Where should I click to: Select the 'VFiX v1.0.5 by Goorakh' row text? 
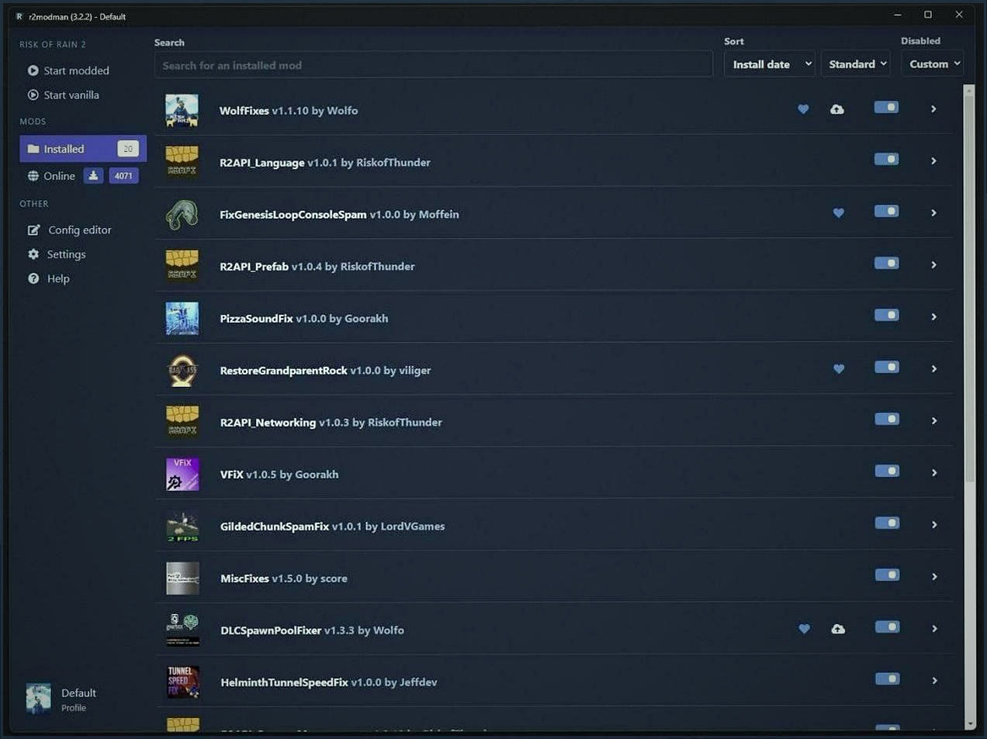click(x=279, y=475)
